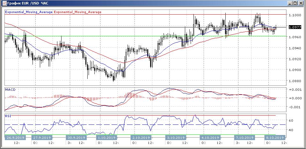Select the 30.9.2019 date marker
The height and width of the screenshot is (149, 306).
pyautogui.click(x=76, y=138)
